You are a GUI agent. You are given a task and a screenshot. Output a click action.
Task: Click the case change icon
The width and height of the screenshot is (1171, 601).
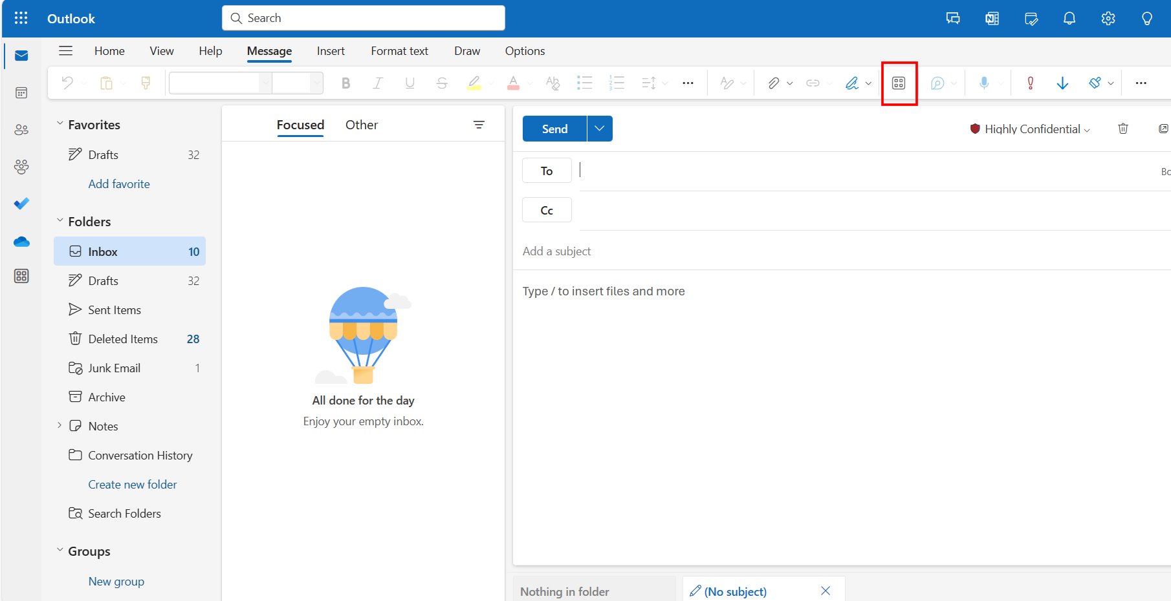tap(553, 83)
